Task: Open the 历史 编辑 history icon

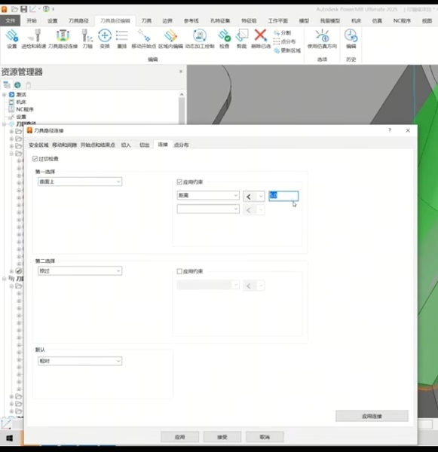Action: [x=351, y=39]
